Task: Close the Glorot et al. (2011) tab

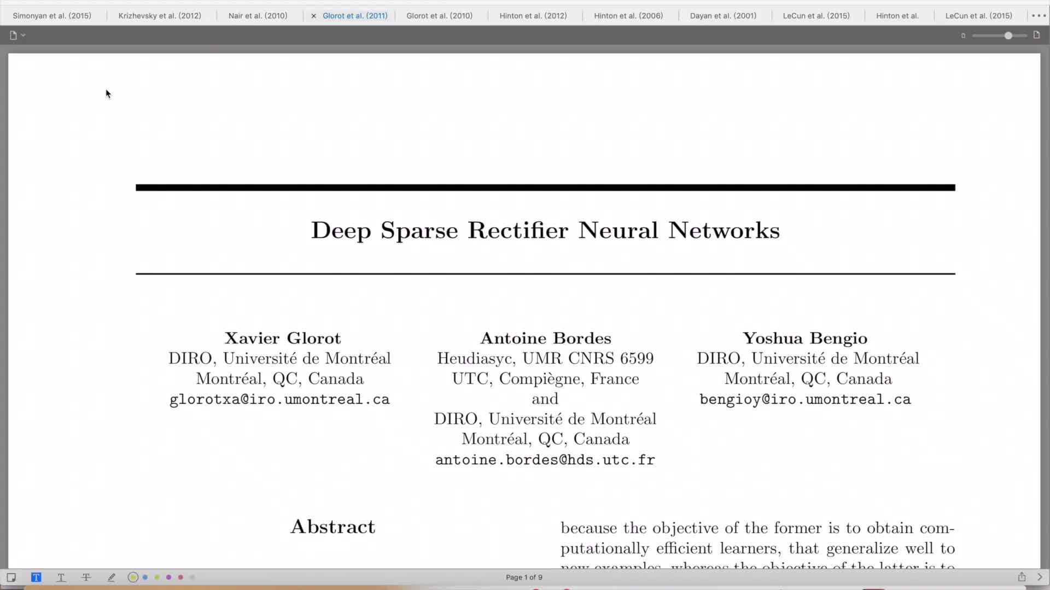Action: click(x=313, y=16)
